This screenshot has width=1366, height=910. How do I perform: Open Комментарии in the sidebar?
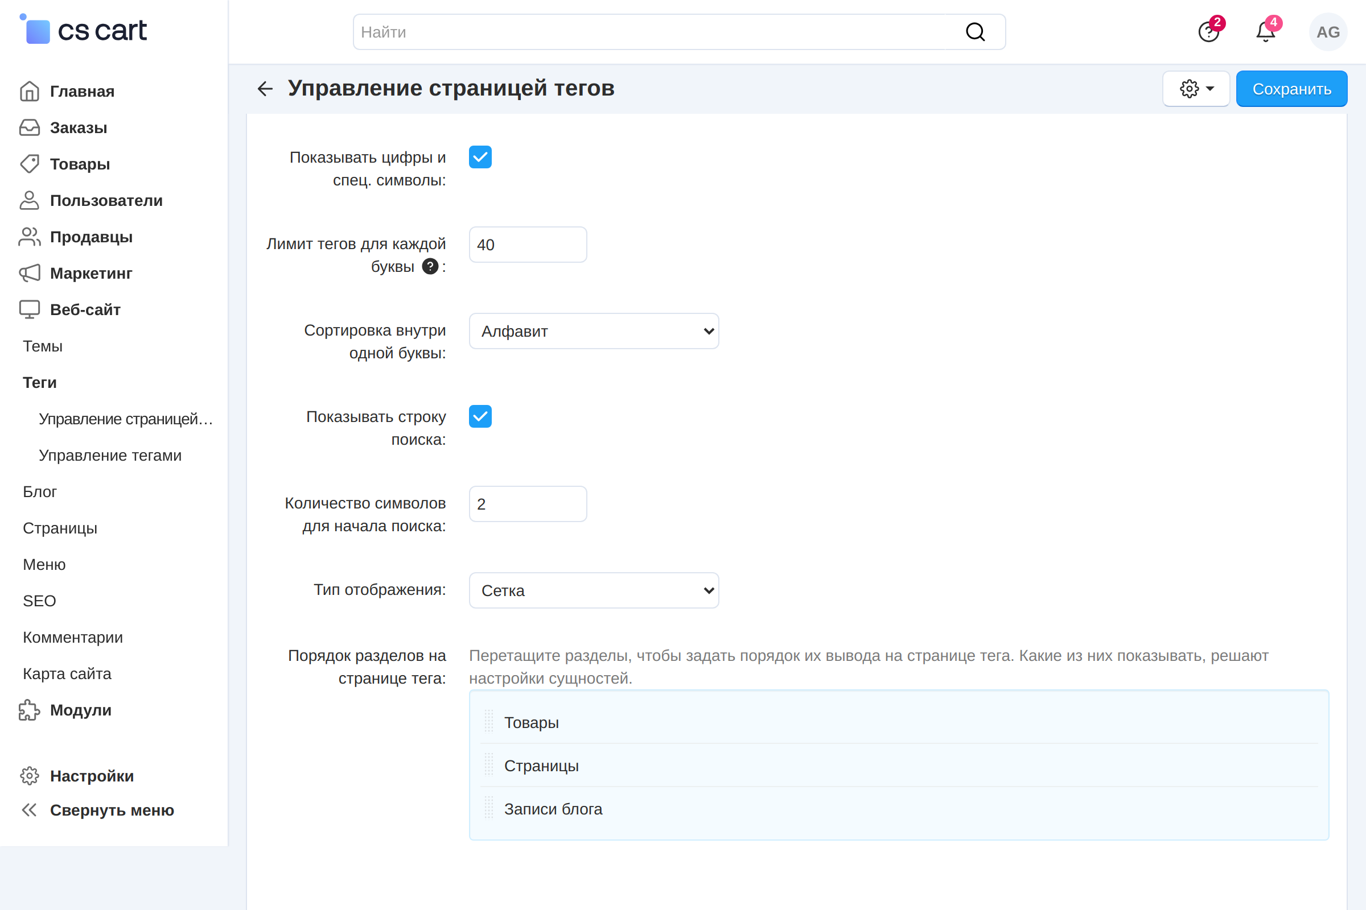(x=73, y=637)
